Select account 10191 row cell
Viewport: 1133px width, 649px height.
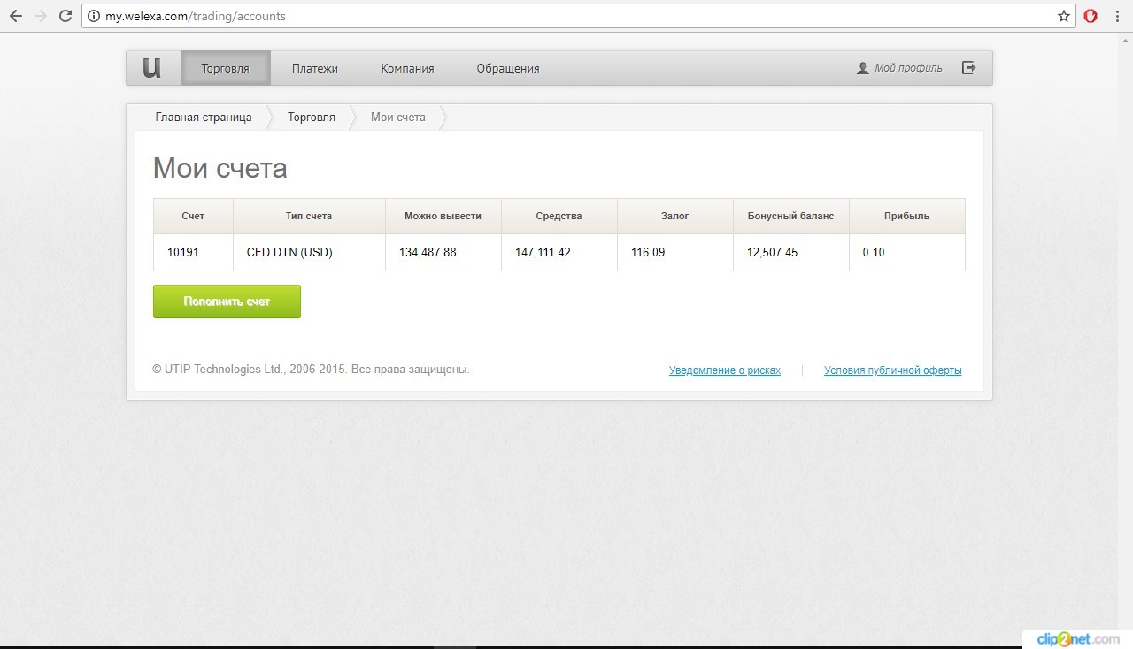click(183, 252)
